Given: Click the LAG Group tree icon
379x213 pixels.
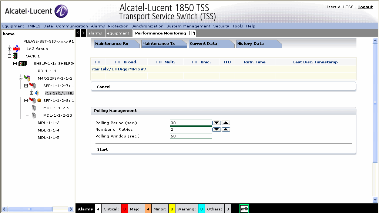Looking at the screenshot, I should coord(16,49).
